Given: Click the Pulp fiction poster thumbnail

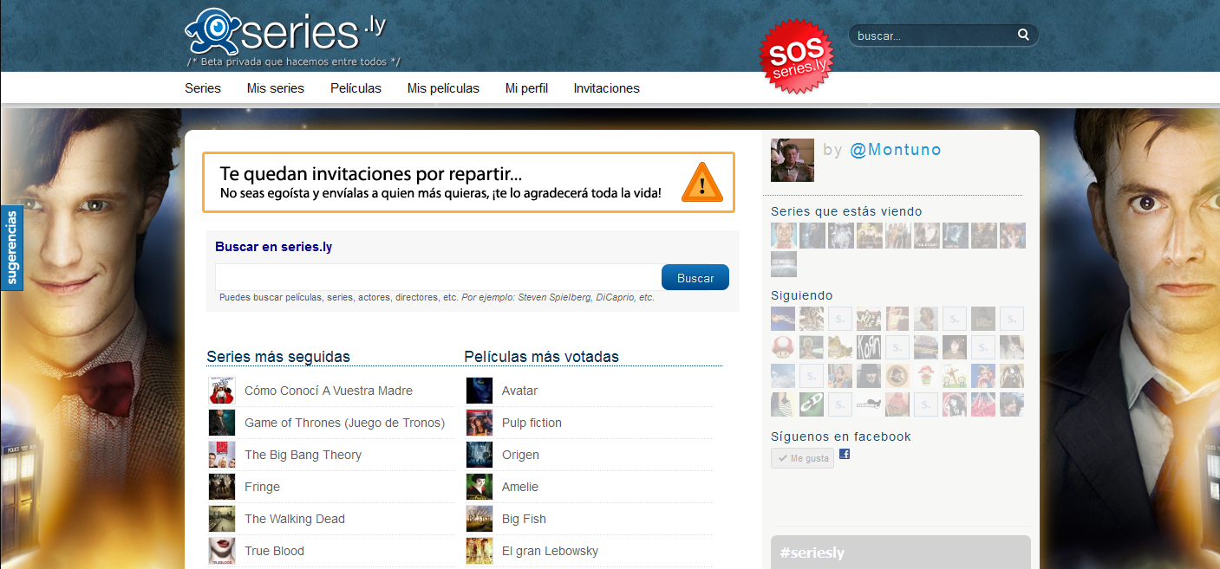Looking at the screenshot, I should click(x=480, y=423).
